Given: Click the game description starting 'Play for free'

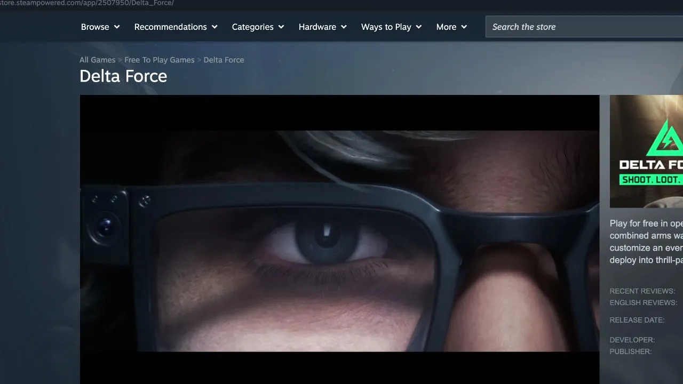Looking at the screenshot, I should pos(646,242).
